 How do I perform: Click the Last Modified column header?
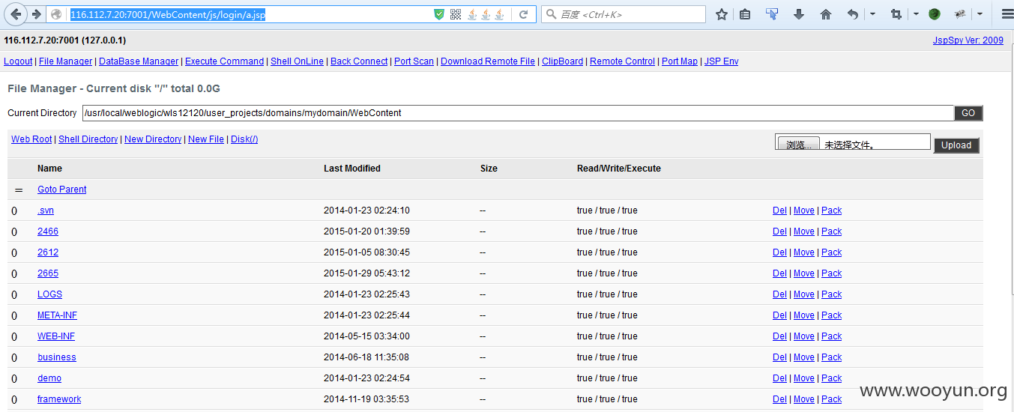pos(352,169)
